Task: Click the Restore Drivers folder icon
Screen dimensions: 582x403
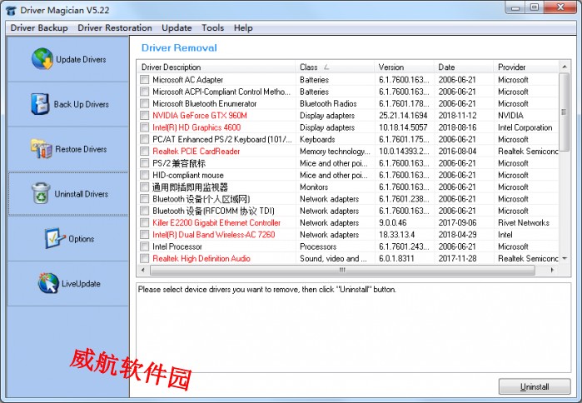Action: coord(41,148)
